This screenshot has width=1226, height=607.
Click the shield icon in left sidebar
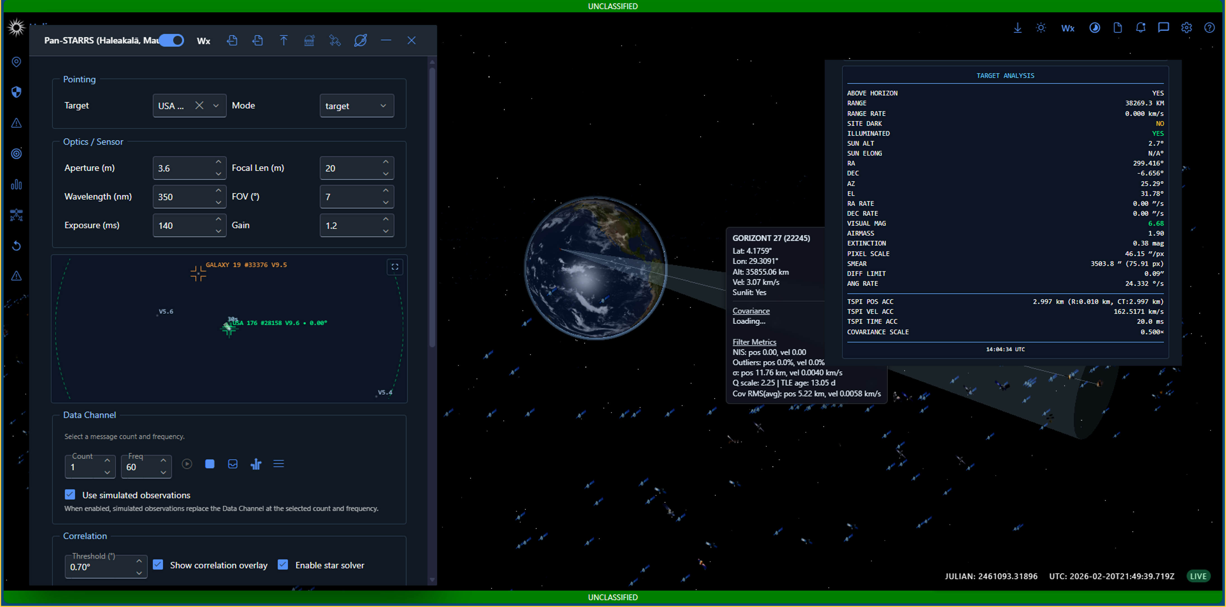(x=16, y=92)
